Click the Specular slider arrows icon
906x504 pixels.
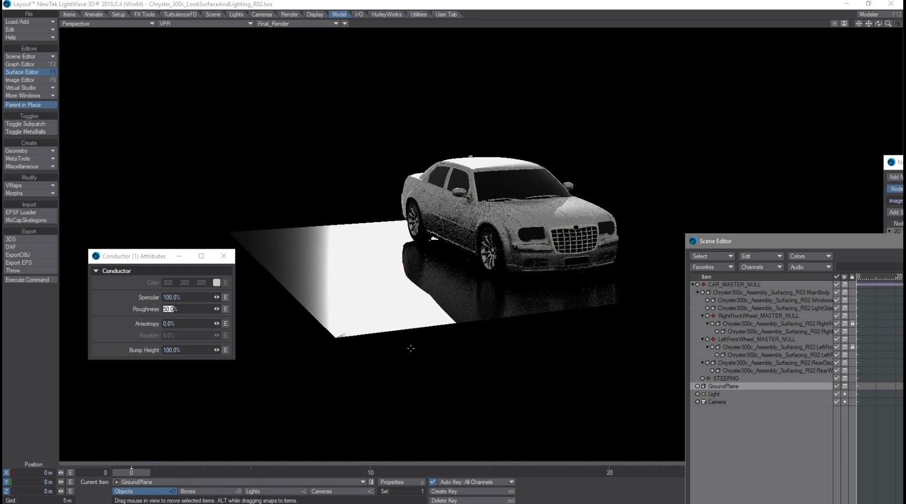point(217,297)
